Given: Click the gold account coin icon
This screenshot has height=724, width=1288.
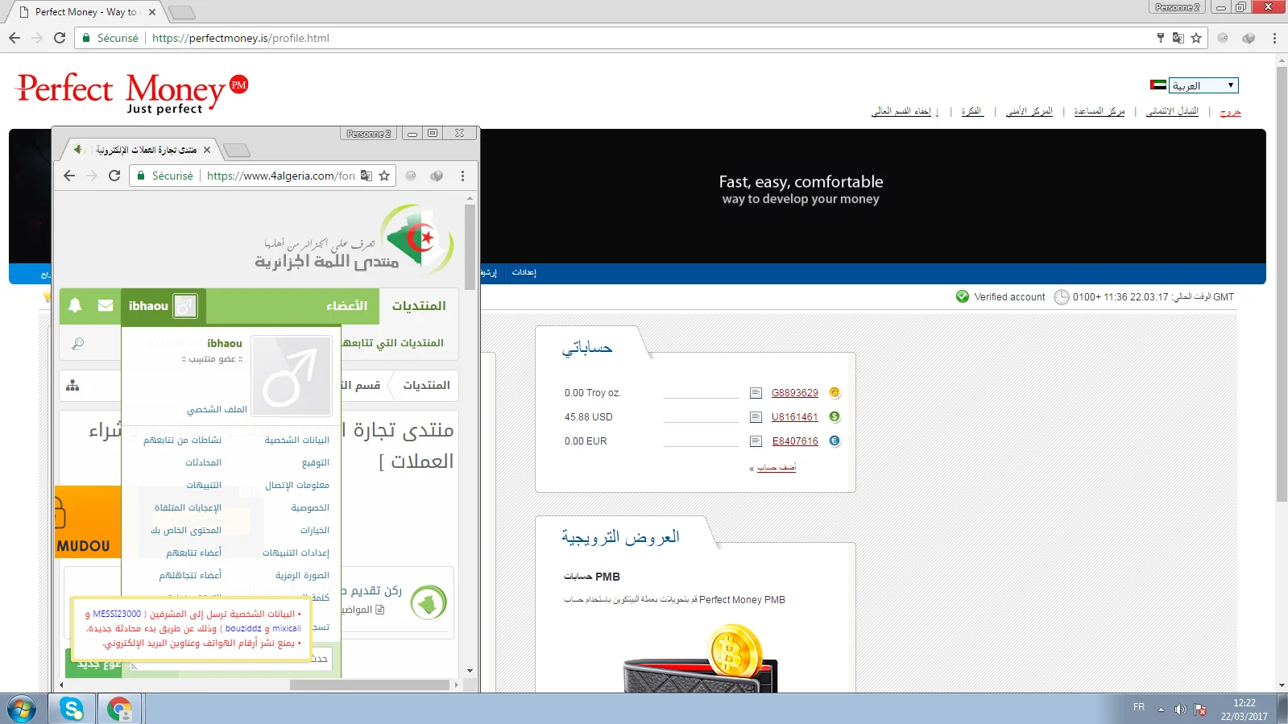Looking at the screenshot, I should point(835,393).
